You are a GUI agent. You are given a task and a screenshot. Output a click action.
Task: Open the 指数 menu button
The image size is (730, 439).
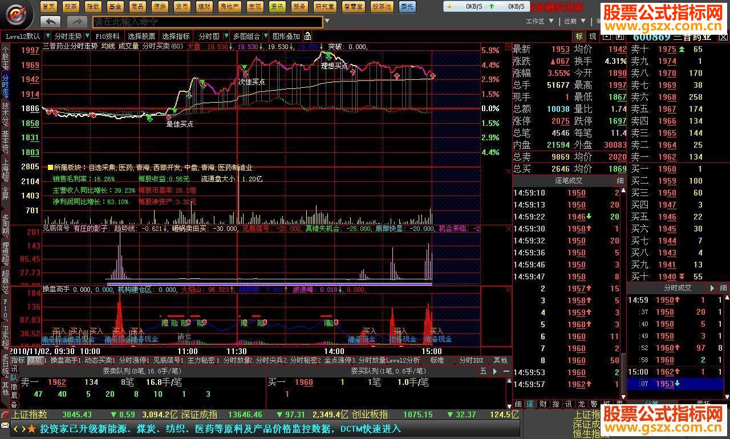point(92,7)
